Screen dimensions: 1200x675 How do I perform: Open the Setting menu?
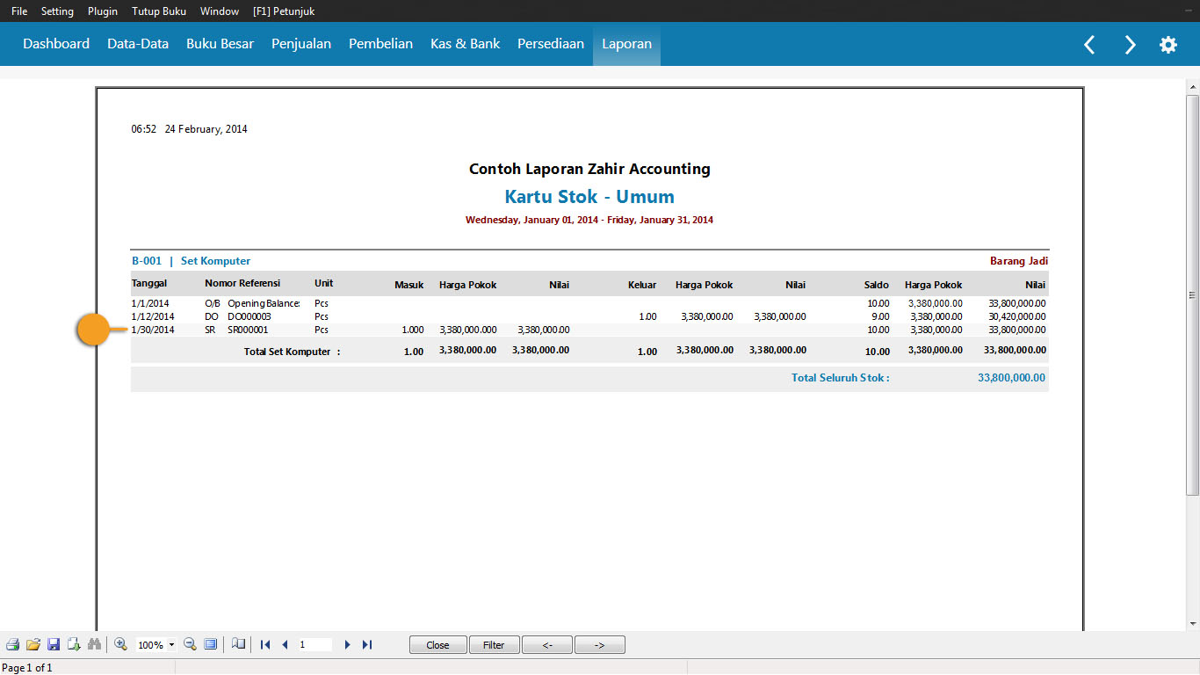point(57,11)
